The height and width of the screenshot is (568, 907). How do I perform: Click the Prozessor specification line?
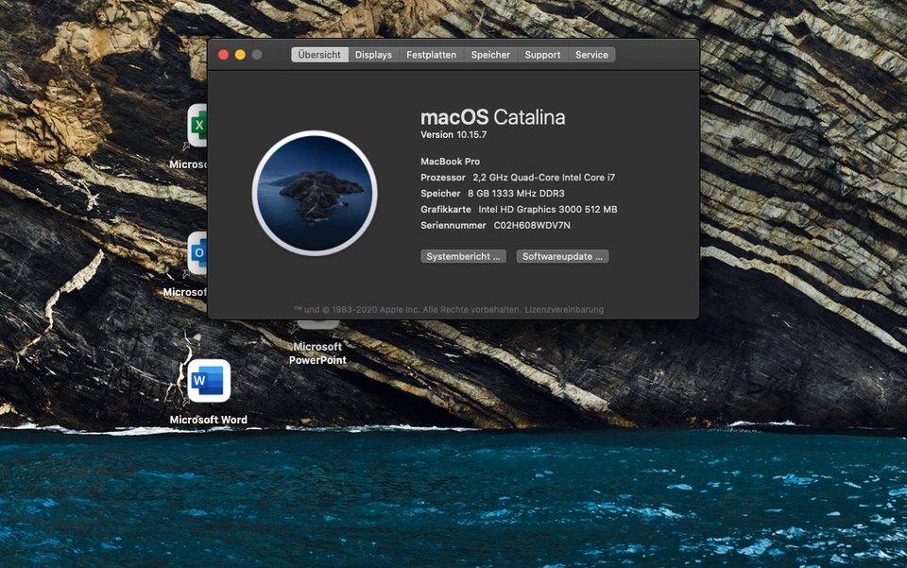click(518, 178)
